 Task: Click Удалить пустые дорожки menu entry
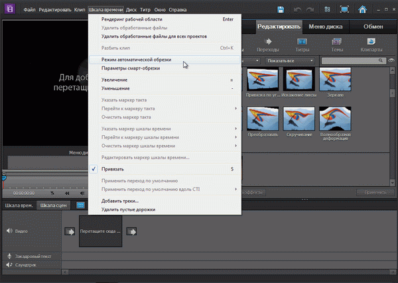tap(128, 209)
